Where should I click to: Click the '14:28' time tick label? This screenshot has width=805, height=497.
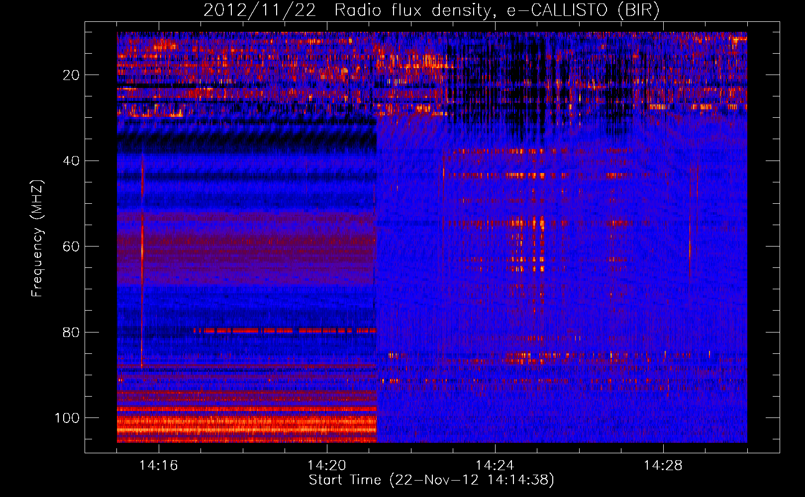(663, 466)
